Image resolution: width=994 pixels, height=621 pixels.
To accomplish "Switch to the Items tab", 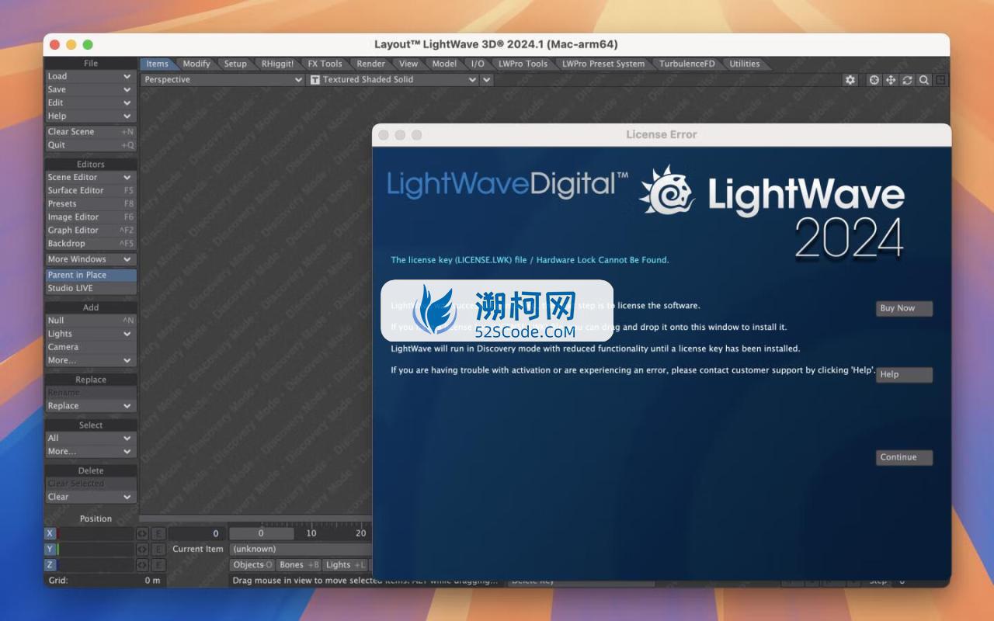I will pyautogui.click(x=158, y=64).
